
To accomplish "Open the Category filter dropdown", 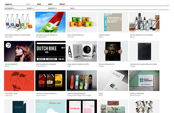I will [x=10, y=8].
